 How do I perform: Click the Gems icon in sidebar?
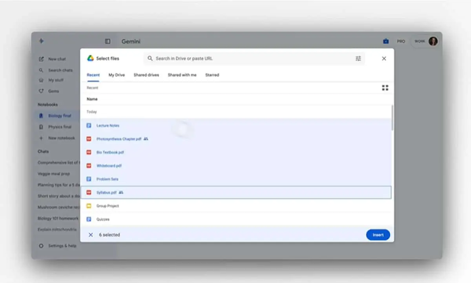[41, 91]
